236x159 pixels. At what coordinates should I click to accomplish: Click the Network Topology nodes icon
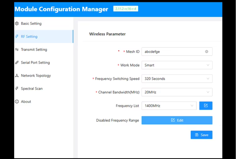[x=17, y=75]
